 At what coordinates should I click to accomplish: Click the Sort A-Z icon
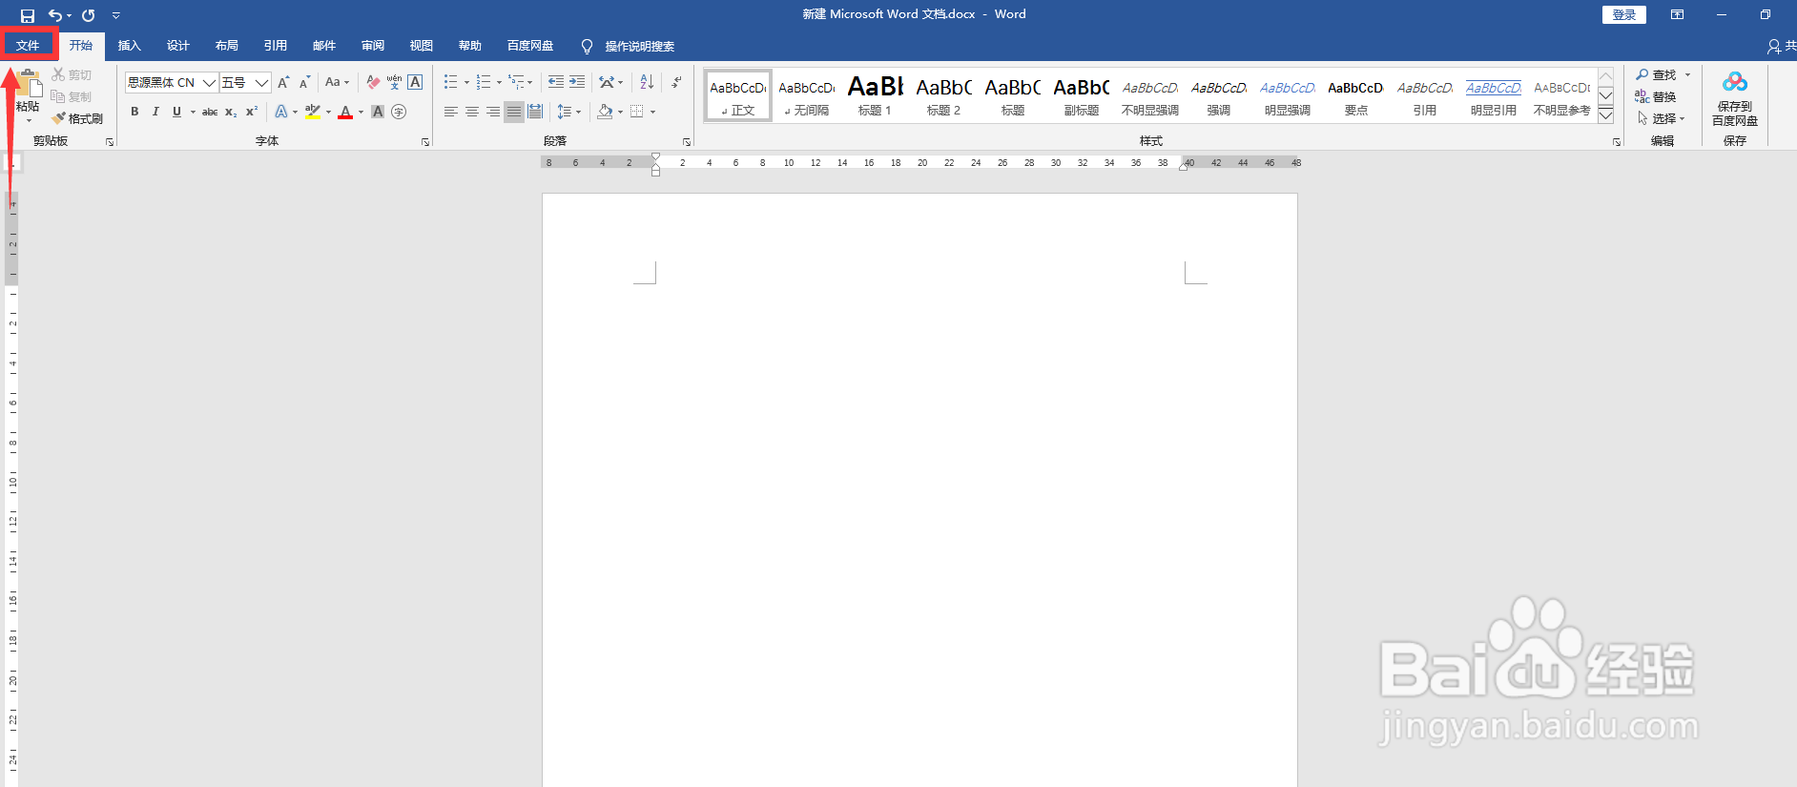click(647, 82)
